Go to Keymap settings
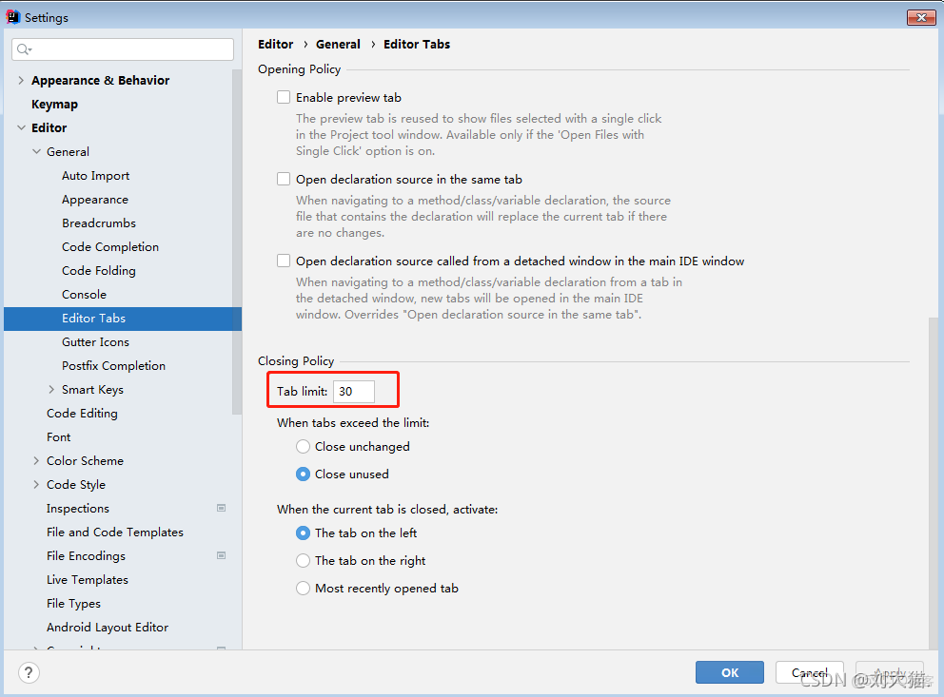This screenshot has height=697, width=944. pos(54,105)
